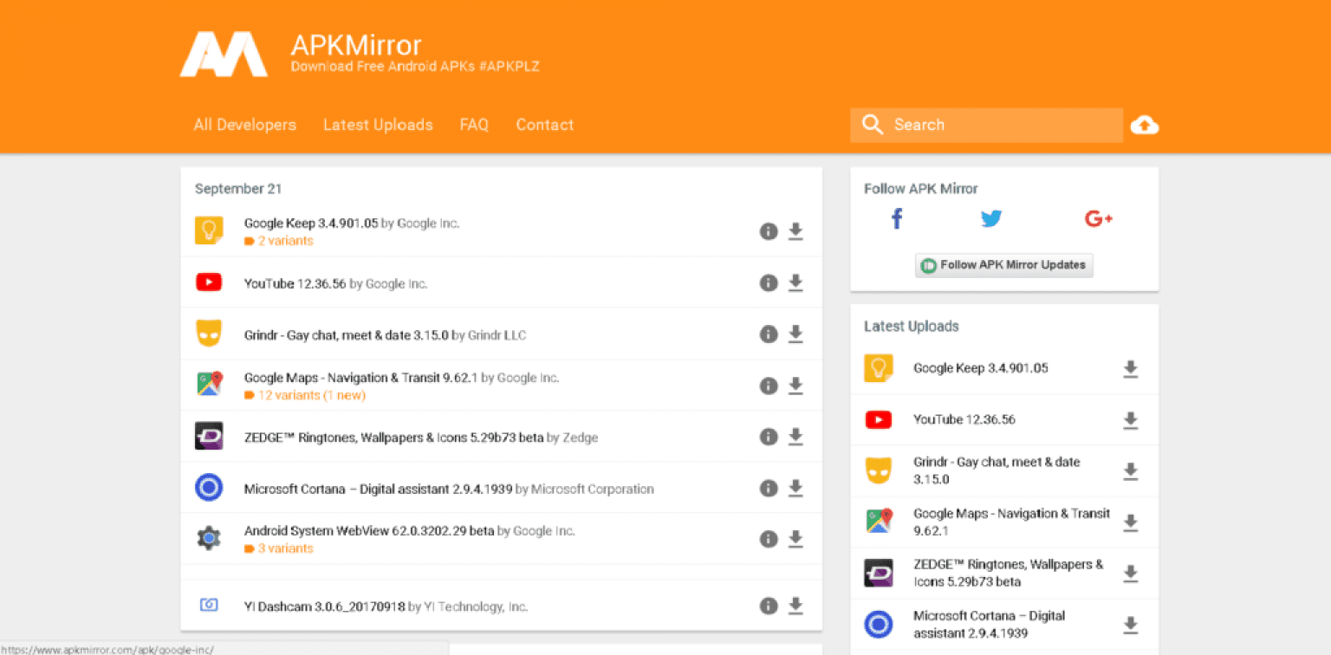Viewport: 1331px width, 655px height.
Task: Click info icon for Microsoft Cortana row
Action: pos(768,489)
